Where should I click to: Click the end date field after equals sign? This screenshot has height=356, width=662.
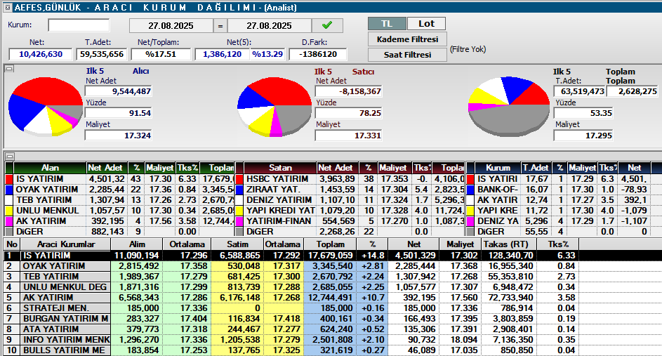point(269,26)
